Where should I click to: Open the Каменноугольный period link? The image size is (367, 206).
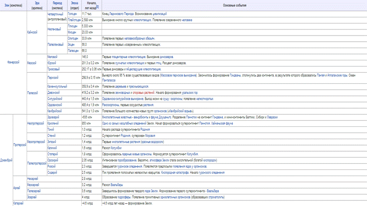click(x=57, y=87)
